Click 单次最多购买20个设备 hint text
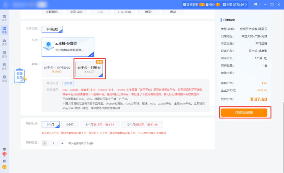Screen dimensions: 284x173 click(81, 144)
